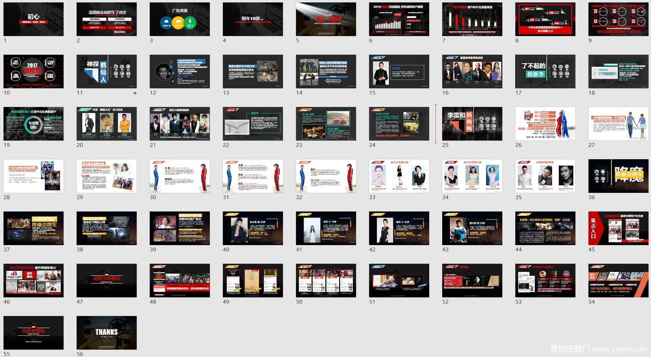Screen dimensions: 651x357
Task: Select slide 31 thumbnail
Action: [253, 176]
